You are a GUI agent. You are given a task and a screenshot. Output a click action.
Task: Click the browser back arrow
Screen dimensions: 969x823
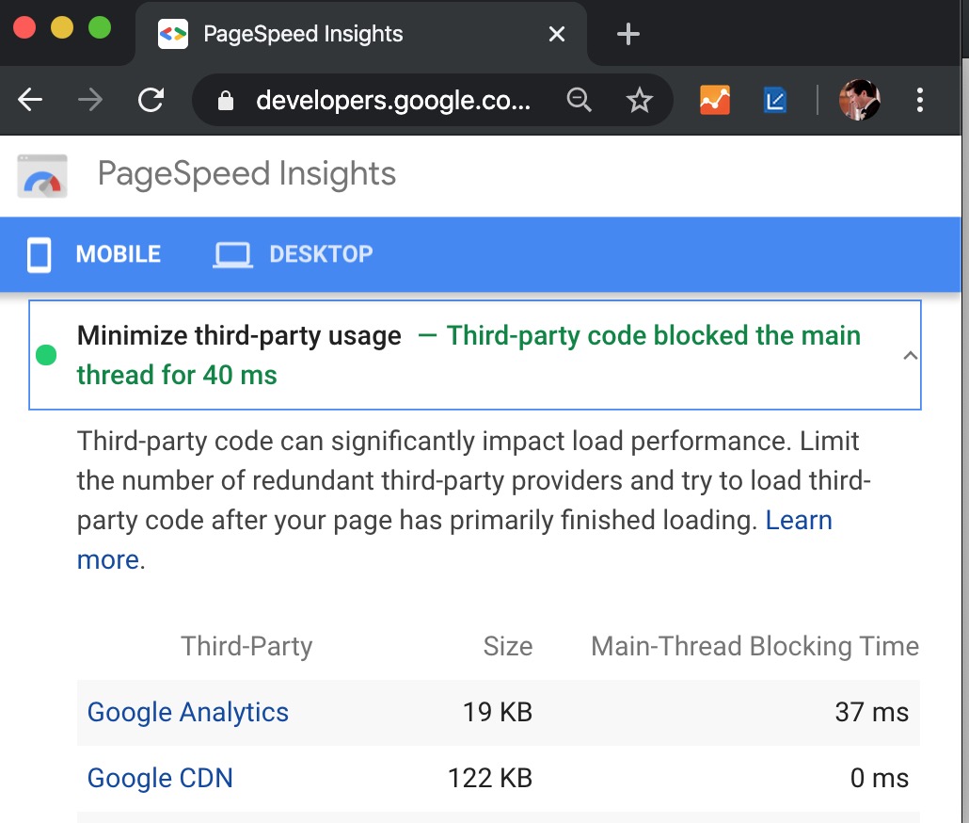(x=30, y=100)
